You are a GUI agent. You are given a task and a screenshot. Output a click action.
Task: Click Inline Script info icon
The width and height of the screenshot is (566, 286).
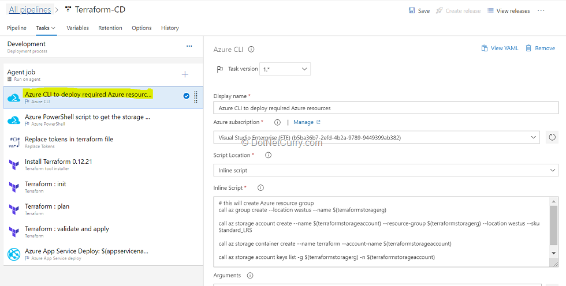tap(260, 187)
